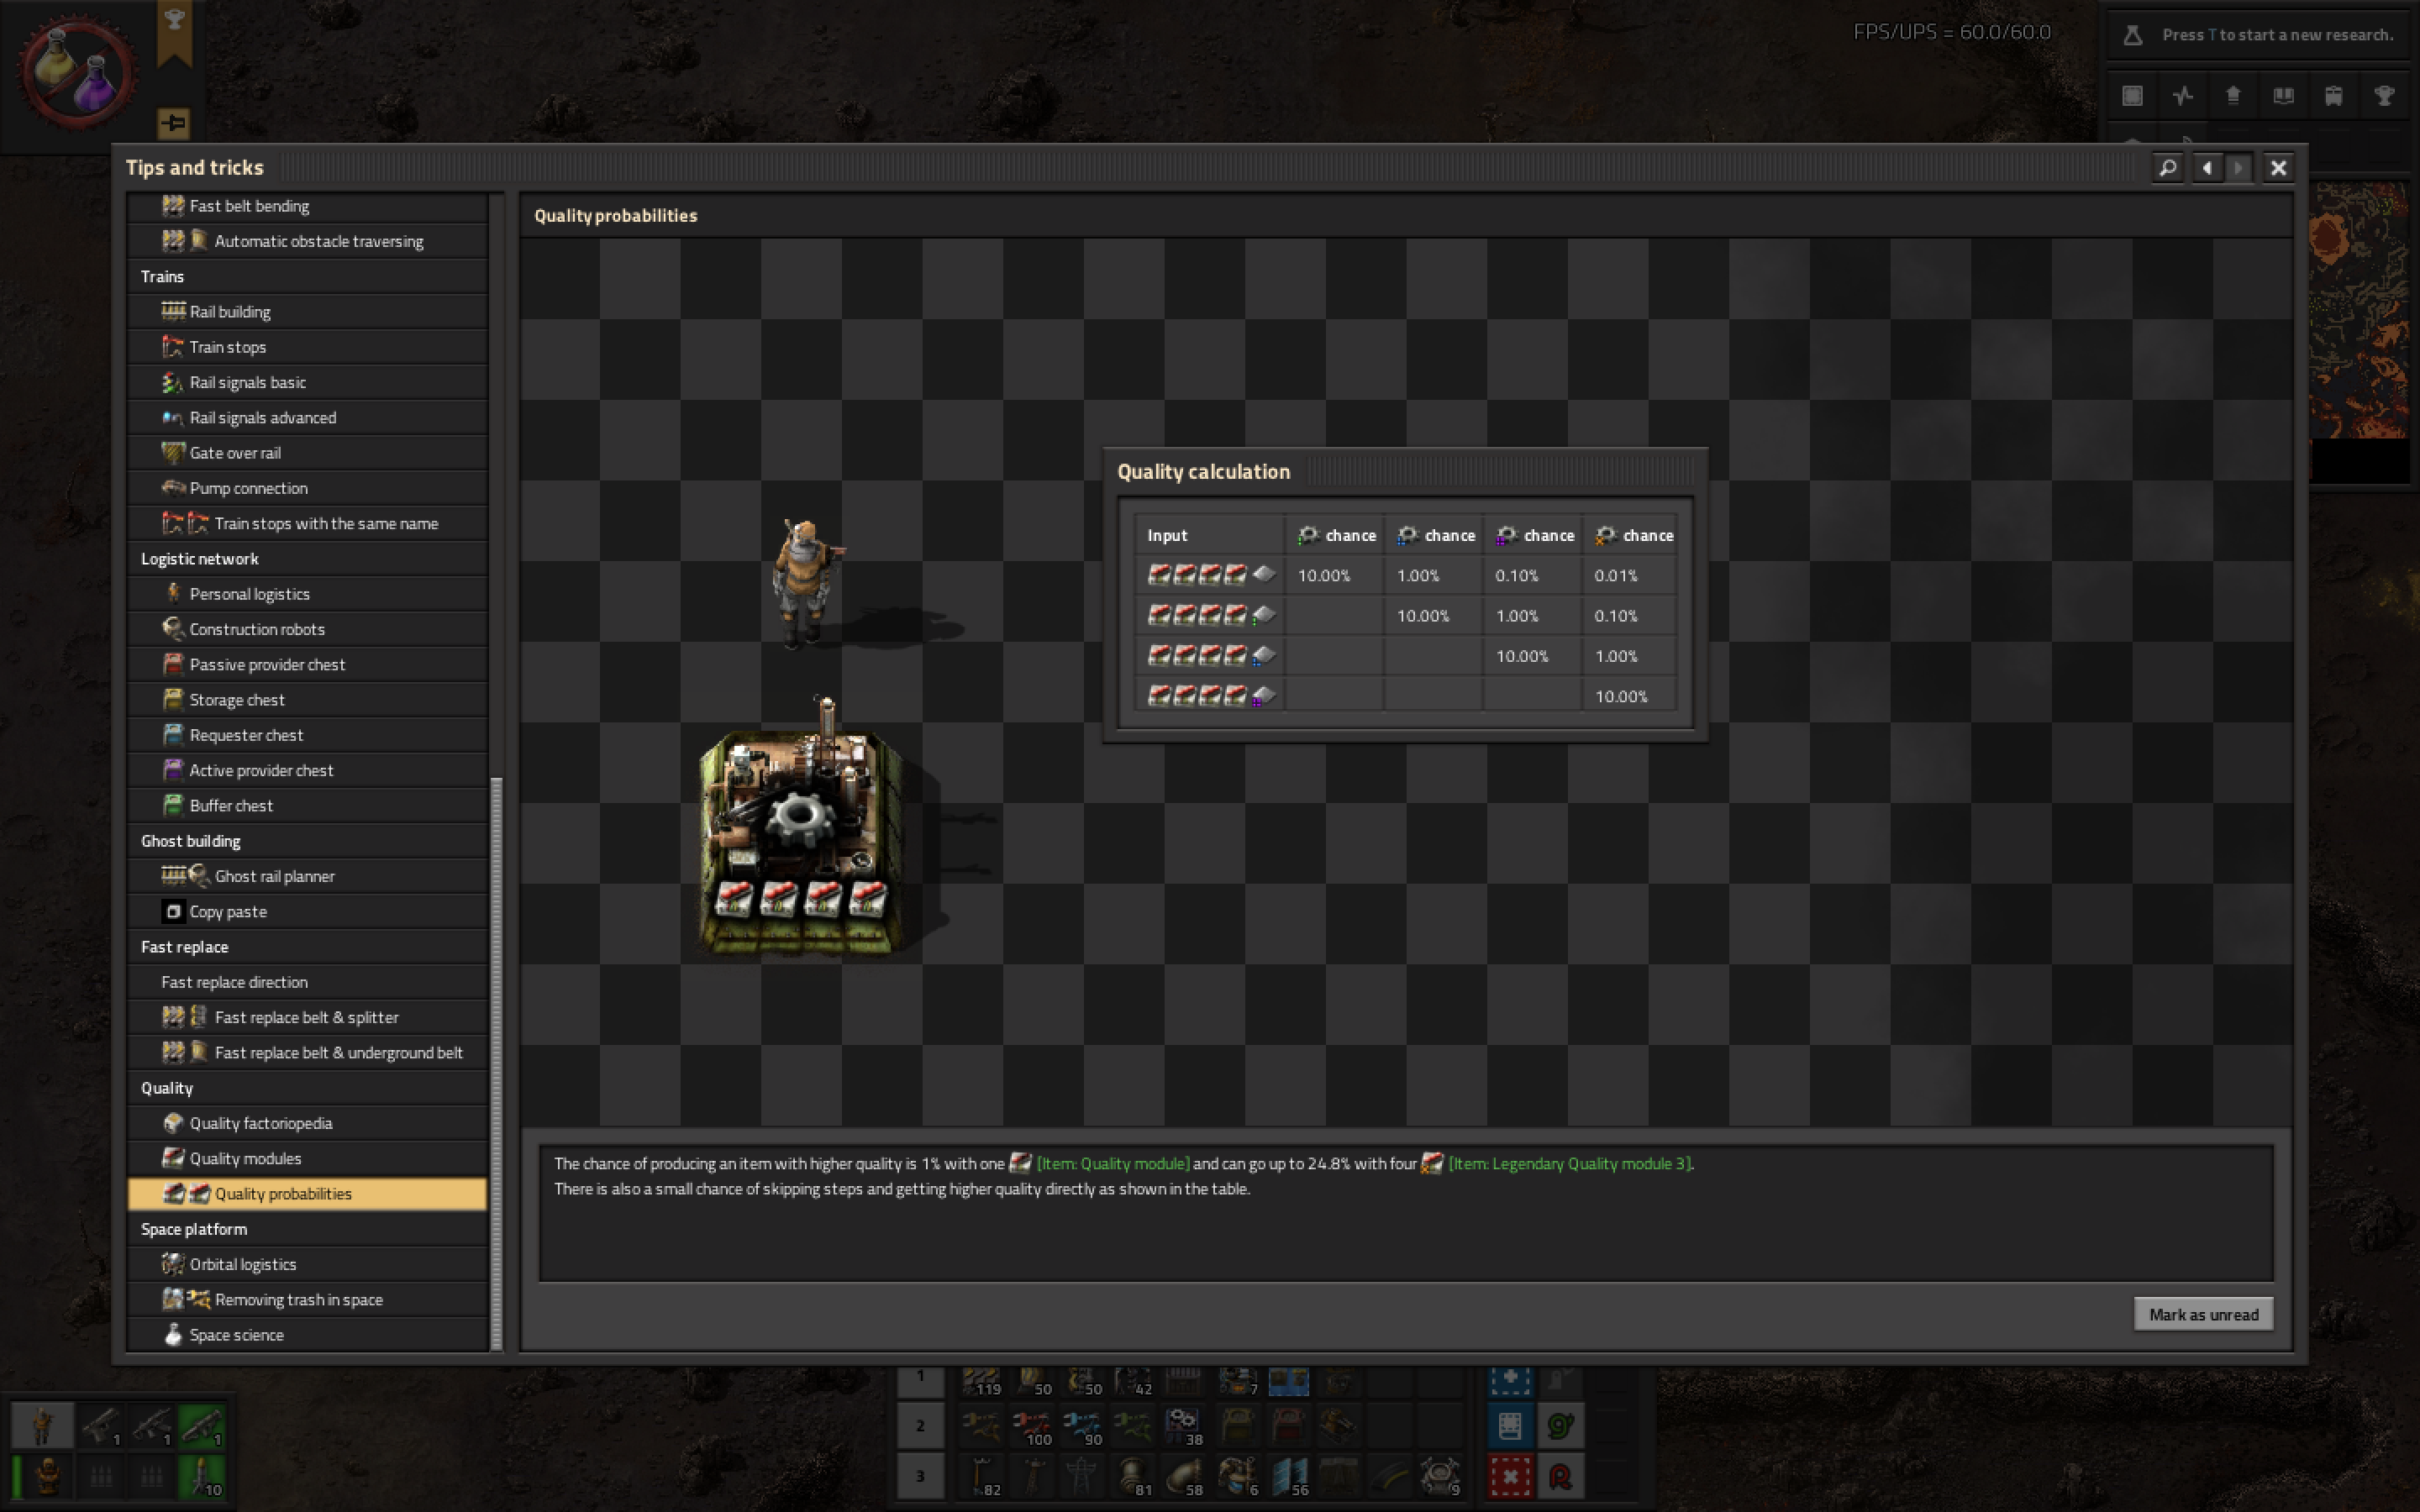Screen dimensions: 2420x1512
Task: Open the trains overview icon
Action: click(2334, 96)
